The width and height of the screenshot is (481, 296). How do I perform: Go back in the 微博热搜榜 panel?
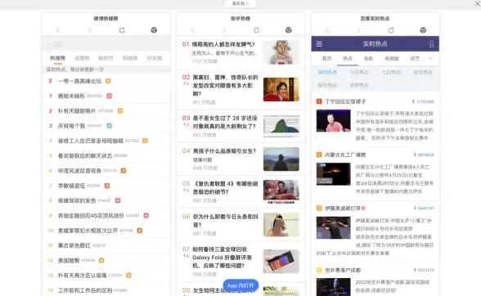[58, 30]
